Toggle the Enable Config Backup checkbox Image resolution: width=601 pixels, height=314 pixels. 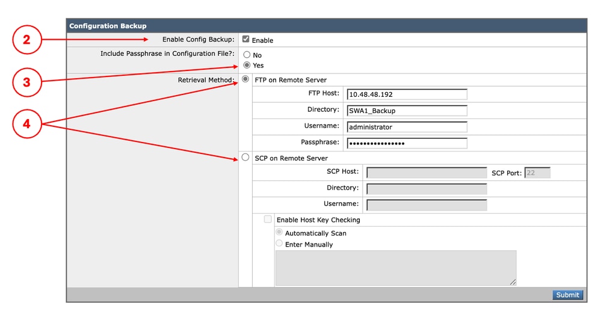[245, 39]
